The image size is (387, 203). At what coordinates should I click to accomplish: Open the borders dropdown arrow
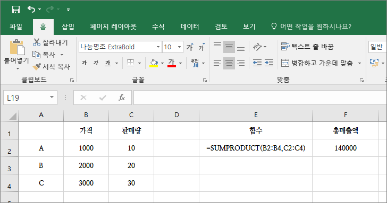[x=140, y=64]
